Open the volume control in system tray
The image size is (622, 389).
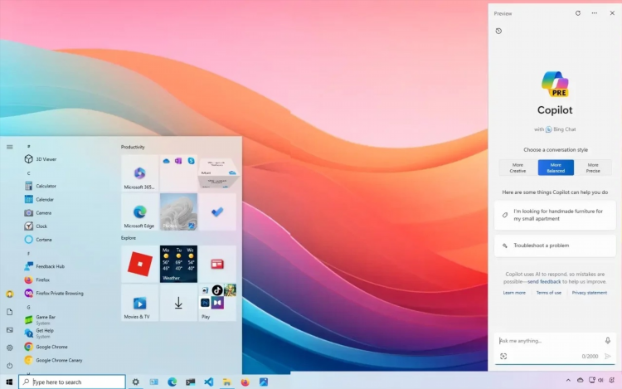600,380
